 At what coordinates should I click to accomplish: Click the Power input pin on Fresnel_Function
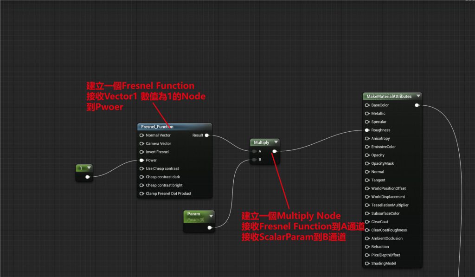pyautogui.click(x=142, y=160)
